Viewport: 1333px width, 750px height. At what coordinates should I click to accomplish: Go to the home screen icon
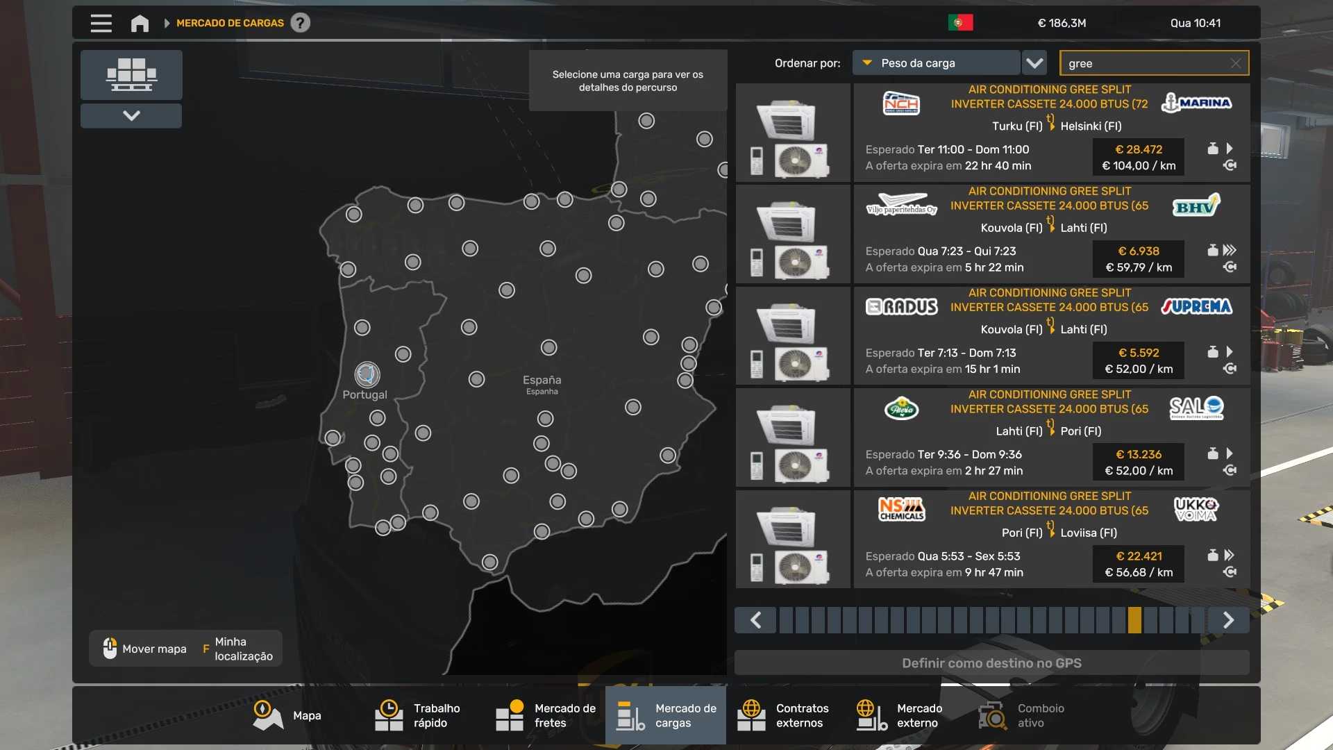click(140, 23)
